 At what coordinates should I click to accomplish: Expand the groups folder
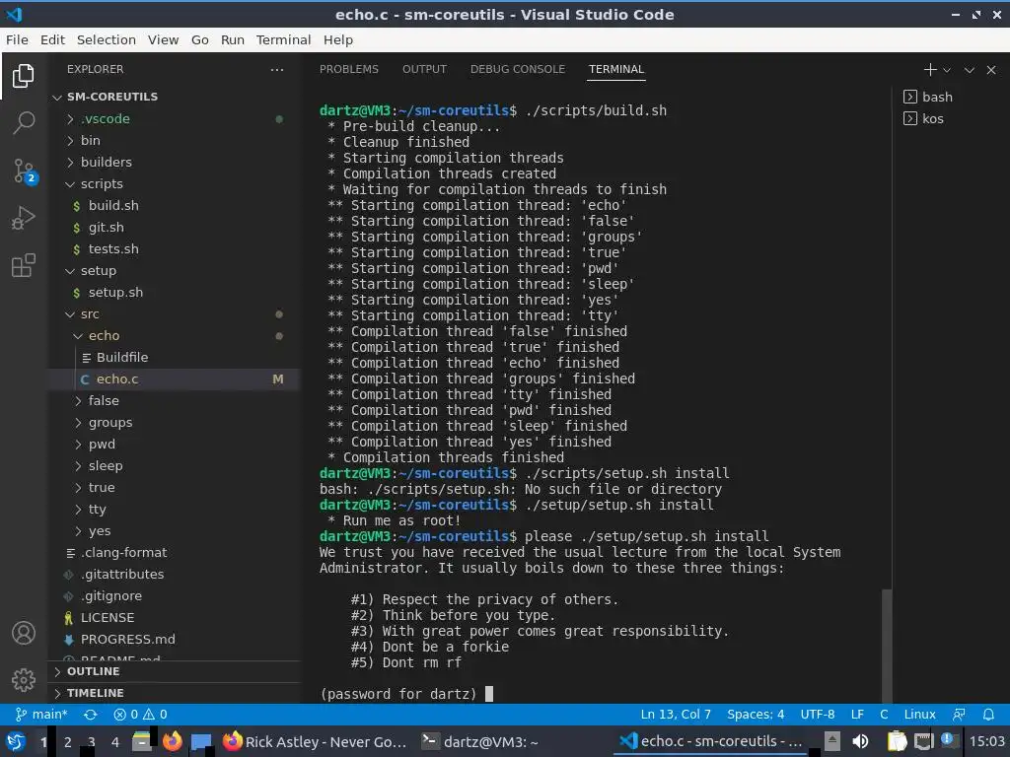(174, 422)
